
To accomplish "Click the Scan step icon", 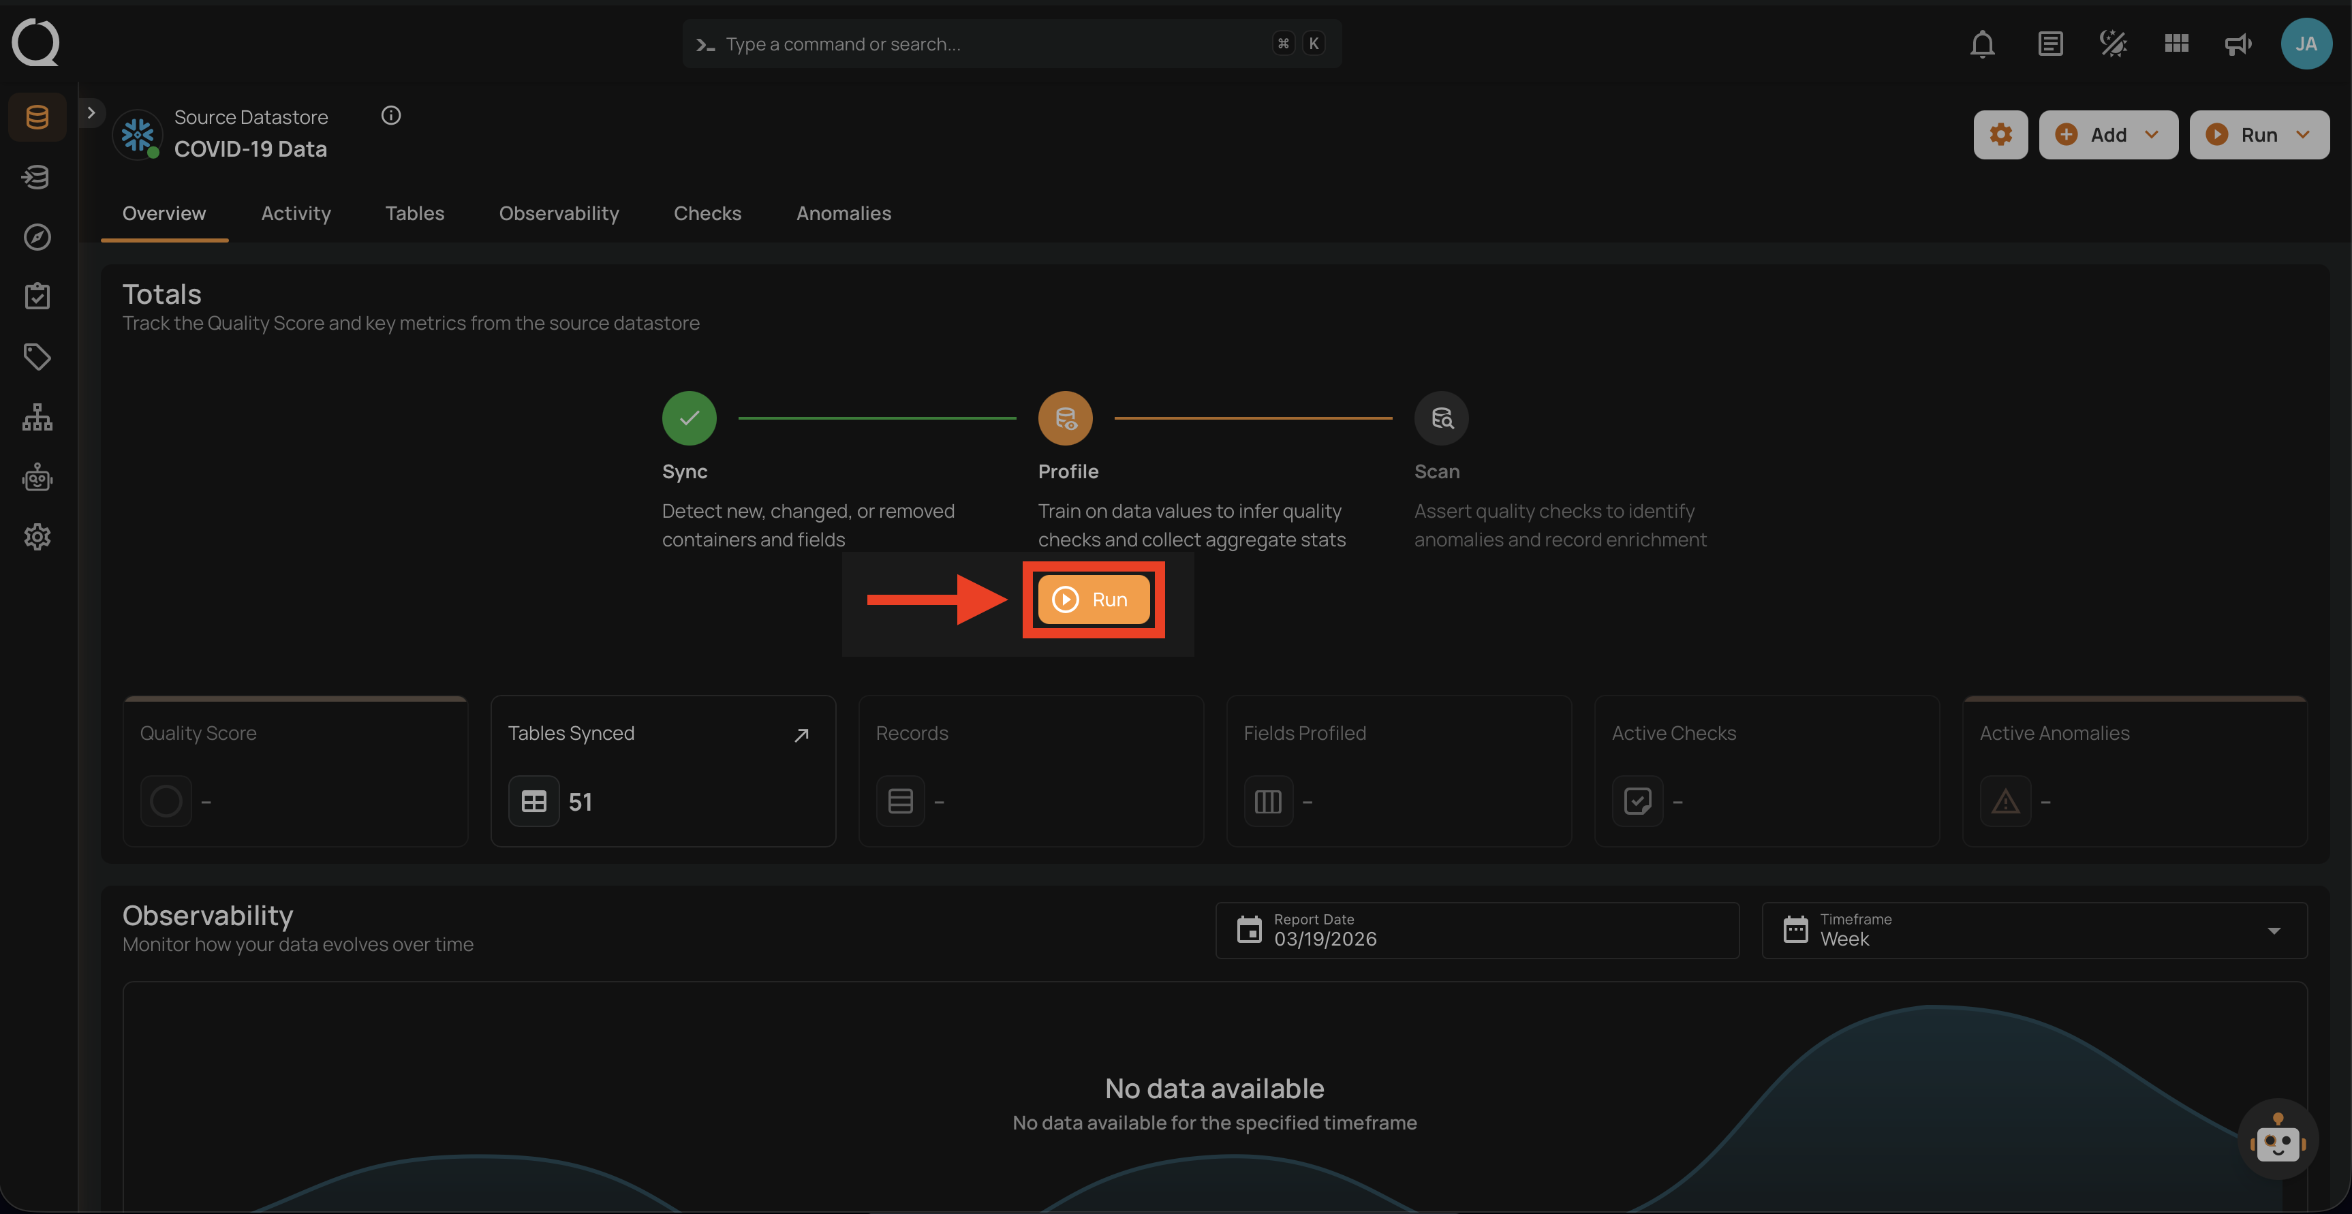I will 1441,419.
